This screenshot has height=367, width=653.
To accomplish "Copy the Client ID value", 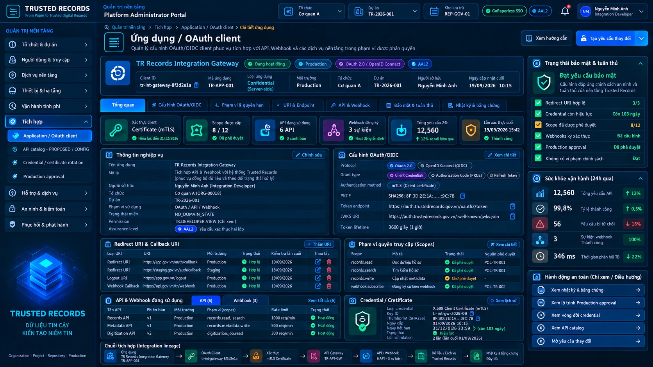I will pyautogui.click(x=196, y=85).
